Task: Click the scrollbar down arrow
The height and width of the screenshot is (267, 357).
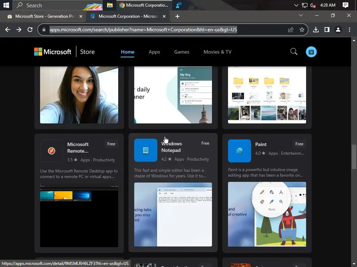Action: [354, 264]
